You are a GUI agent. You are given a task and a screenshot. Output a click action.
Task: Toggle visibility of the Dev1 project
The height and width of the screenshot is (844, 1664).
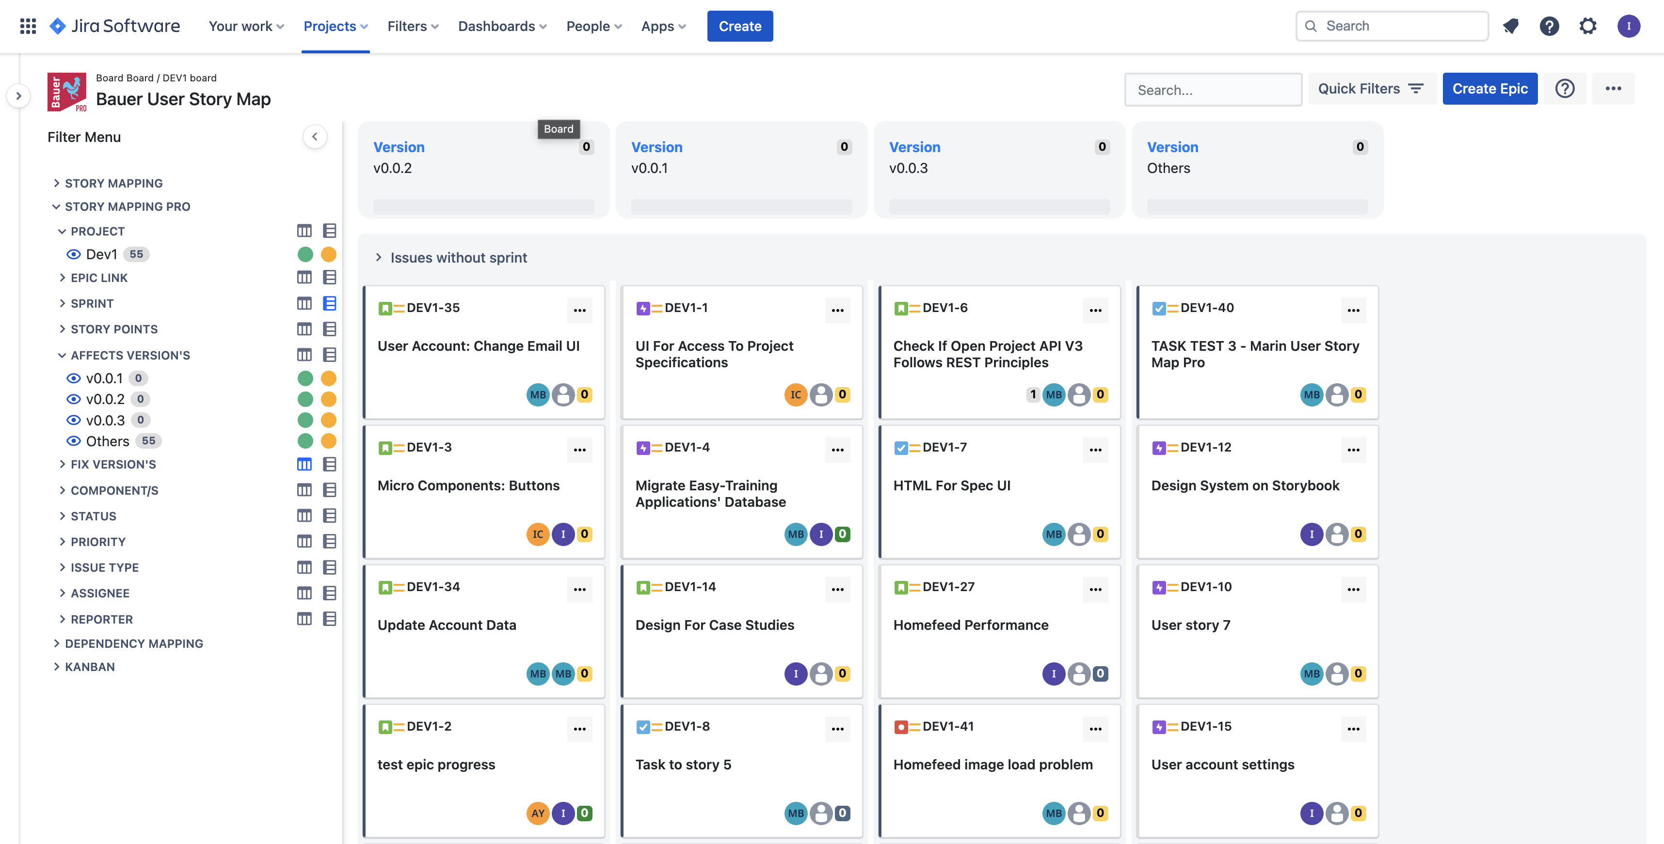pos(74,254)
